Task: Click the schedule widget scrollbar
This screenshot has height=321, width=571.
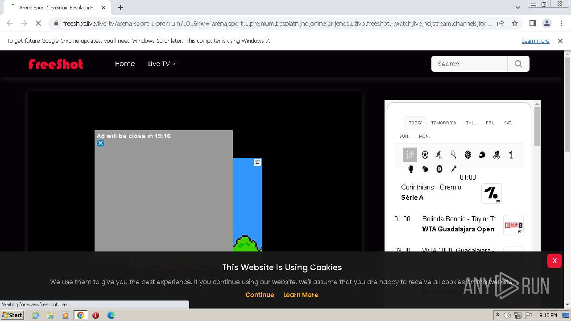Action: (x=537, y=127)
